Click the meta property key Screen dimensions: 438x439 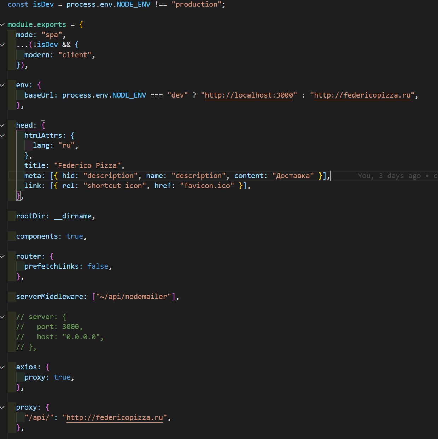[x=33, y=176]
